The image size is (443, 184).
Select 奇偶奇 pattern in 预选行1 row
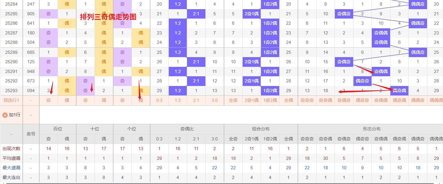point(344,100)
